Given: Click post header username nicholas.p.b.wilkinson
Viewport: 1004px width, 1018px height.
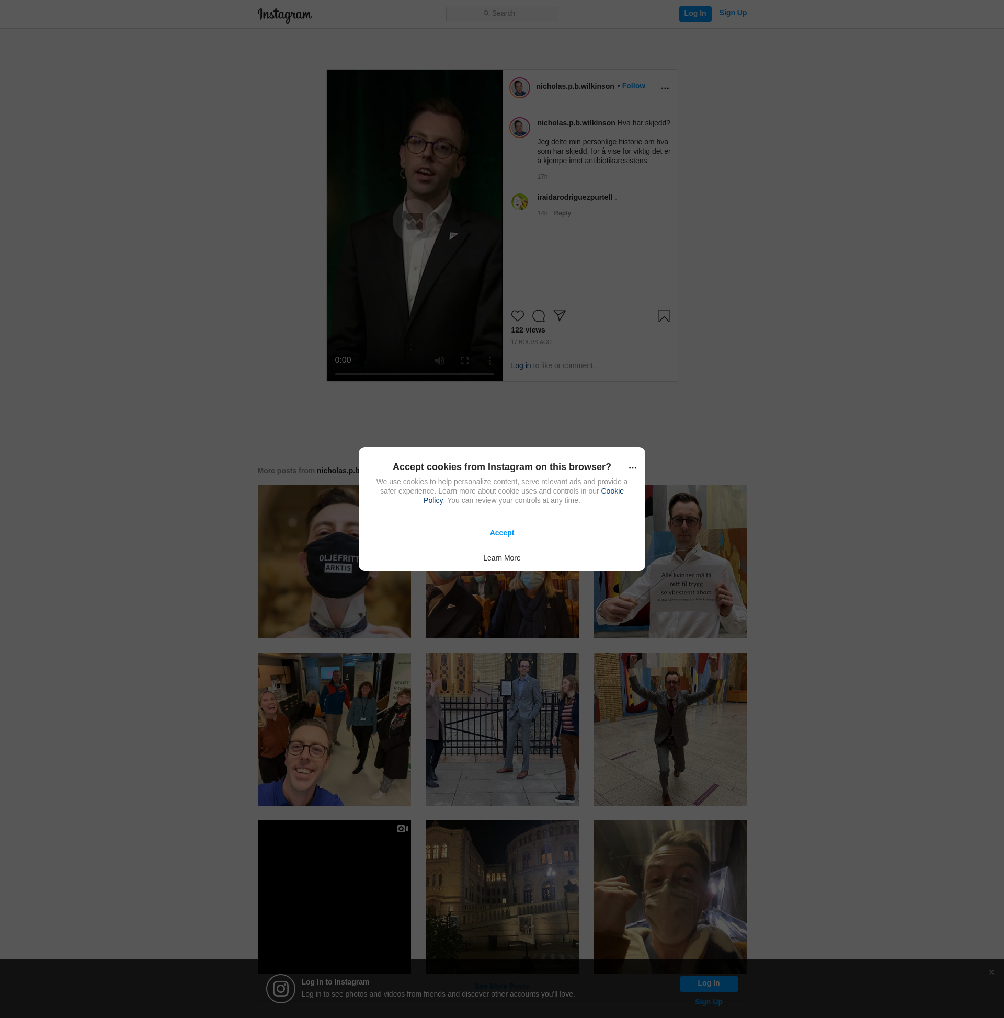Looking at the screenshot, I should [x=575, y=86].
